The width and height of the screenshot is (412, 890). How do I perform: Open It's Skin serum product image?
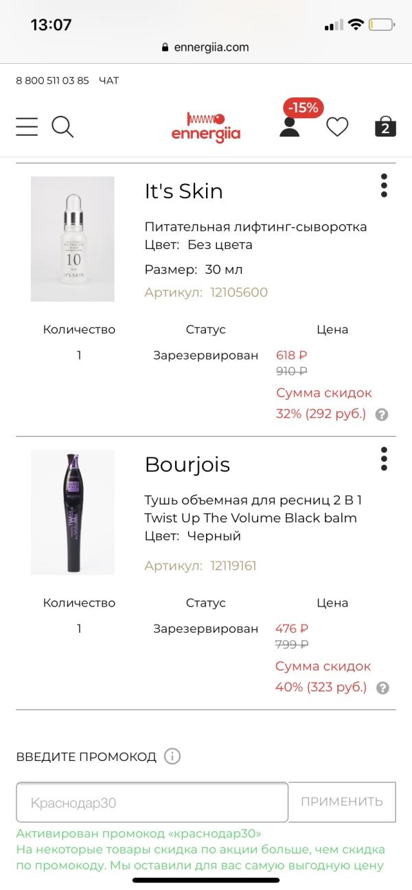pos(72,239)
